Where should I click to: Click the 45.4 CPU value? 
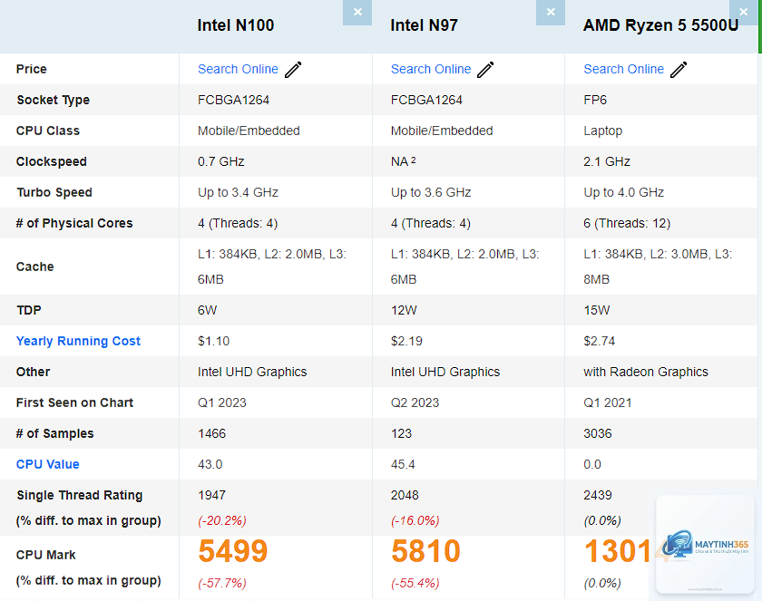coord(403,465)
